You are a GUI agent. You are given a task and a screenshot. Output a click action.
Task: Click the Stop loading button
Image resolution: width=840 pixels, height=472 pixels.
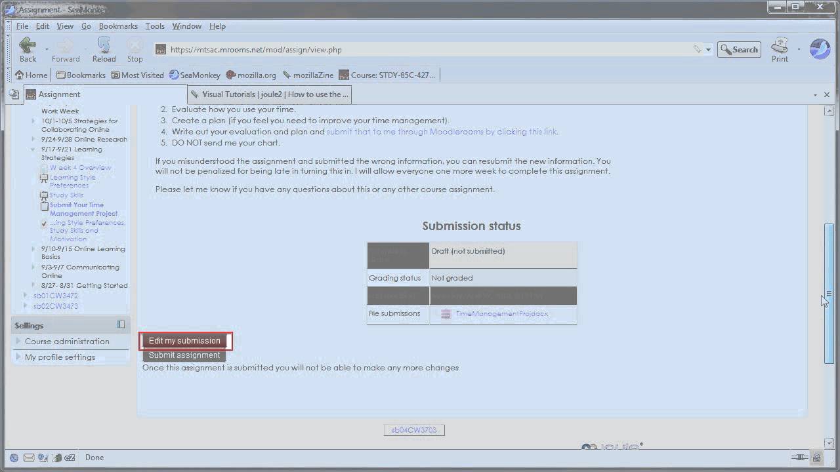tap(135, 50)
